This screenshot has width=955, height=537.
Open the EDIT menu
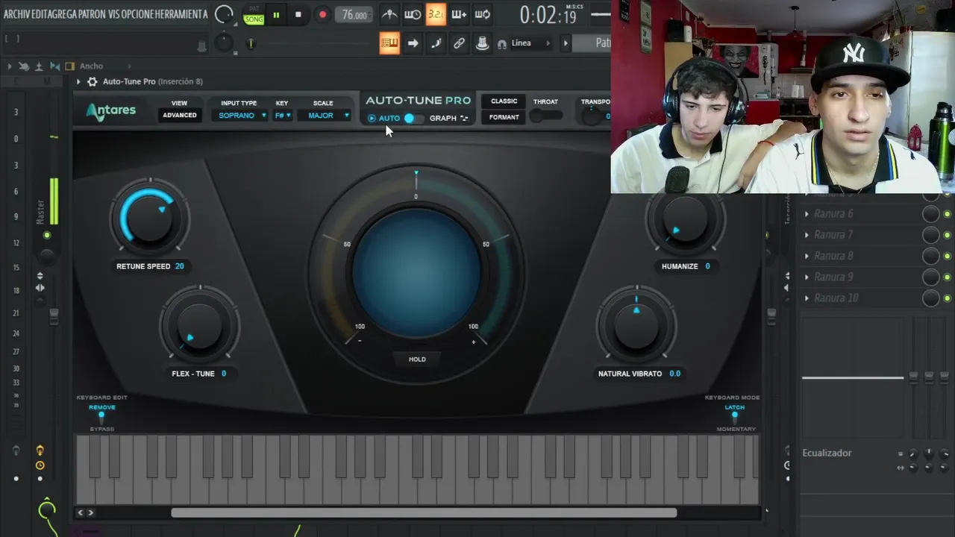click(39, 14)
